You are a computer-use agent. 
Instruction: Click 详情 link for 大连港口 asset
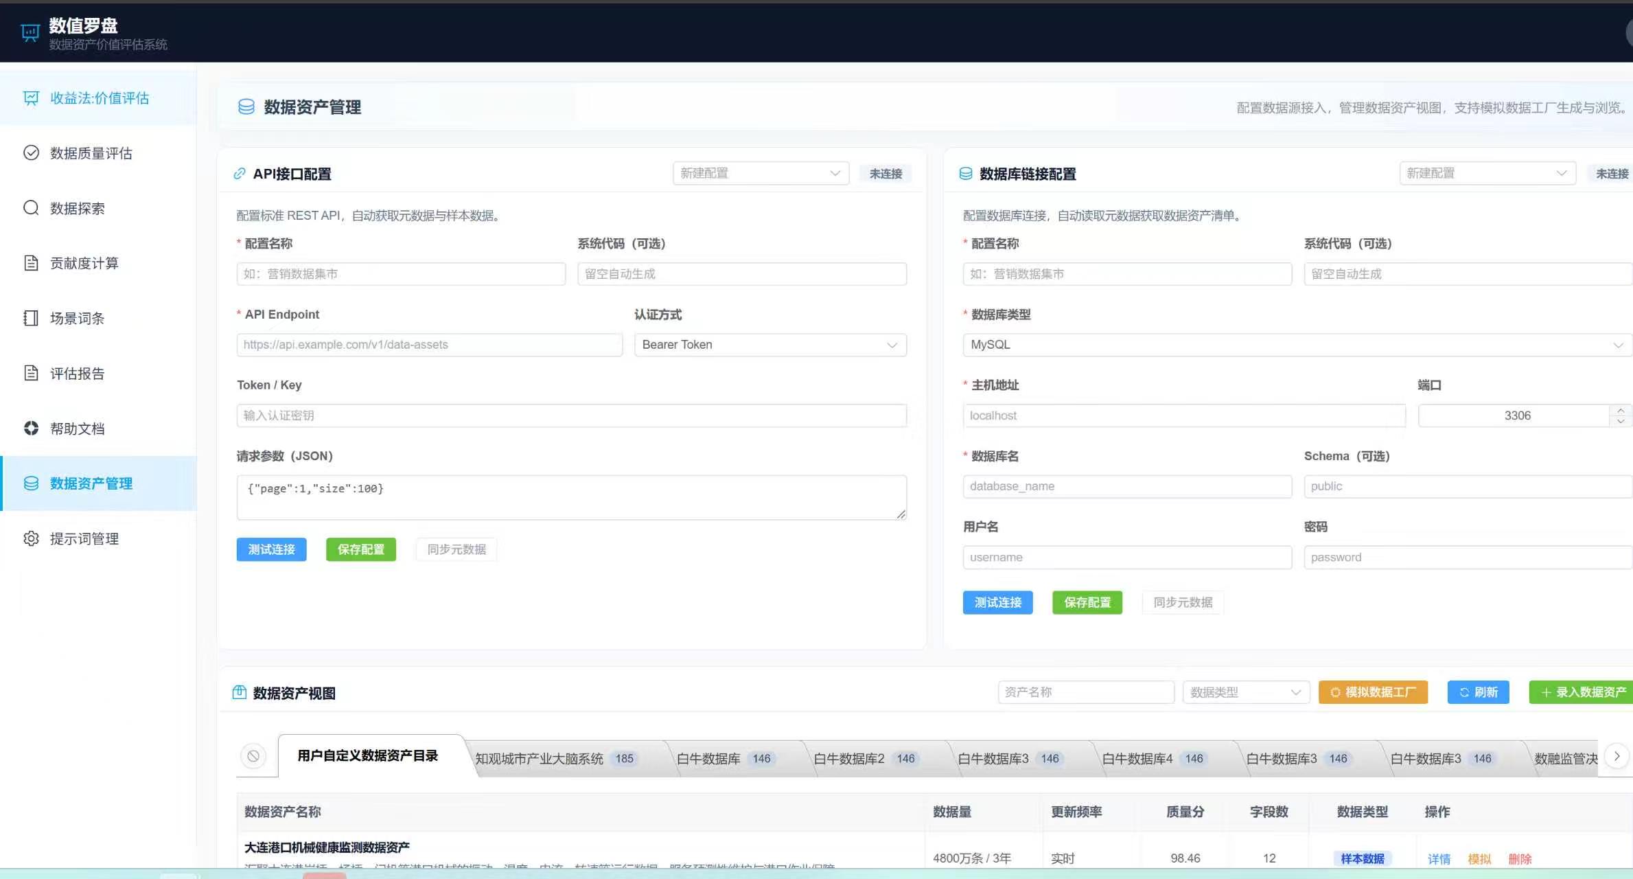[1439, 859]
